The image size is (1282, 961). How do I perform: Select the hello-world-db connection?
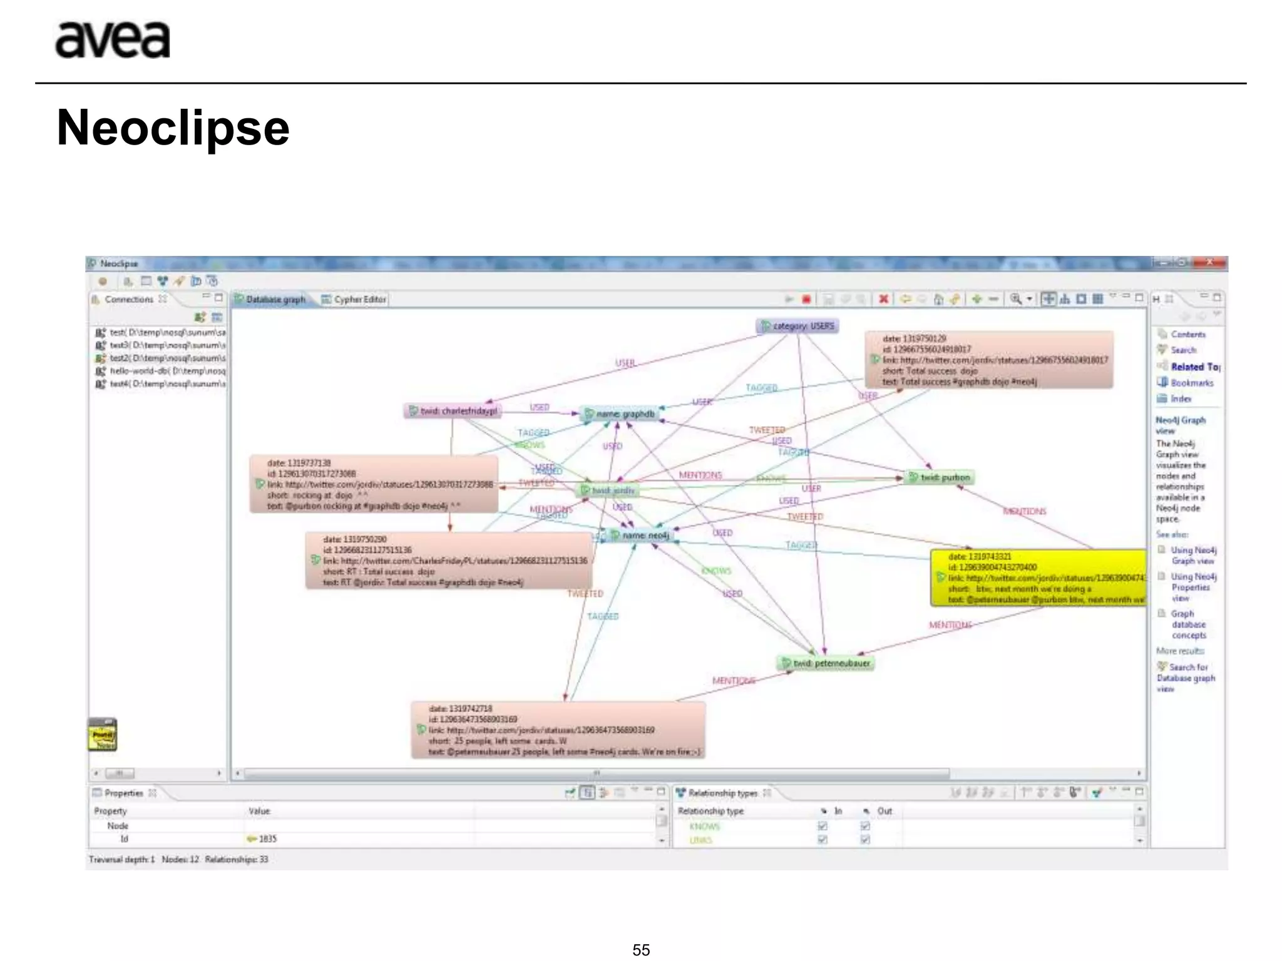click(160, 371)
